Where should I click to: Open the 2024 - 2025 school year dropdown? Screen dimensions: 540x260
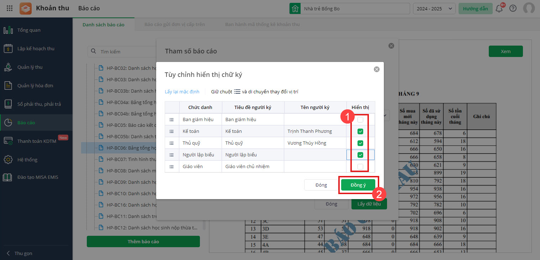pos(434,9)
